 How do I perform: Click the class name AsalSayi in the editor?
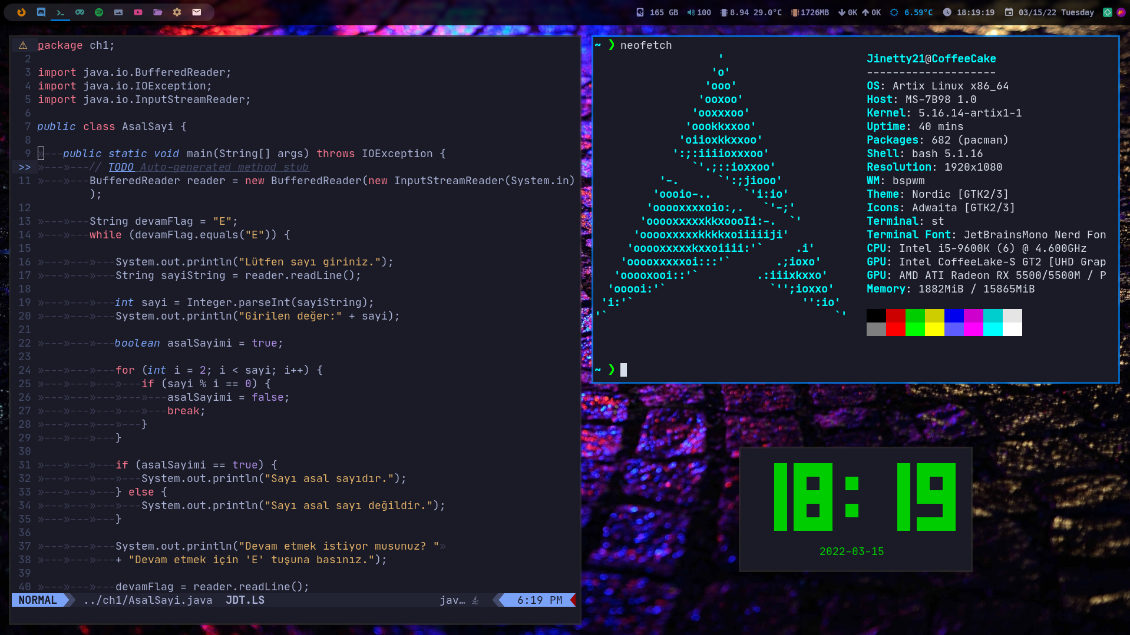pos(147,127)
